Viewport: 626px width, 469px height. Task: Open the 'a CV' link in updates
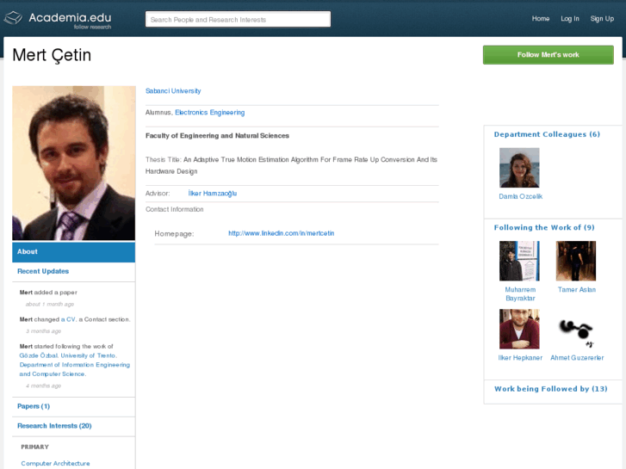68,319
